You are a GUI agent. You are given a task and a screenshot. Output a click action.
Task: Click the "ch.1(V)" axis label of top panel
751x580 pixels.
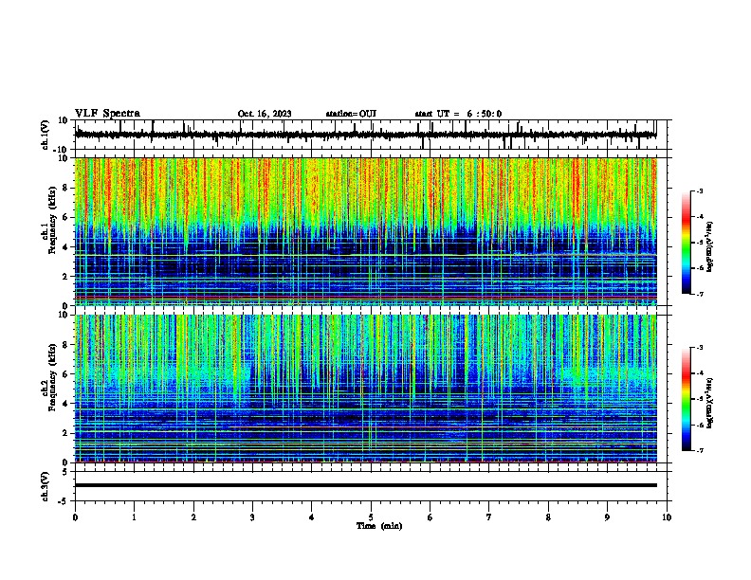[45, 135]
